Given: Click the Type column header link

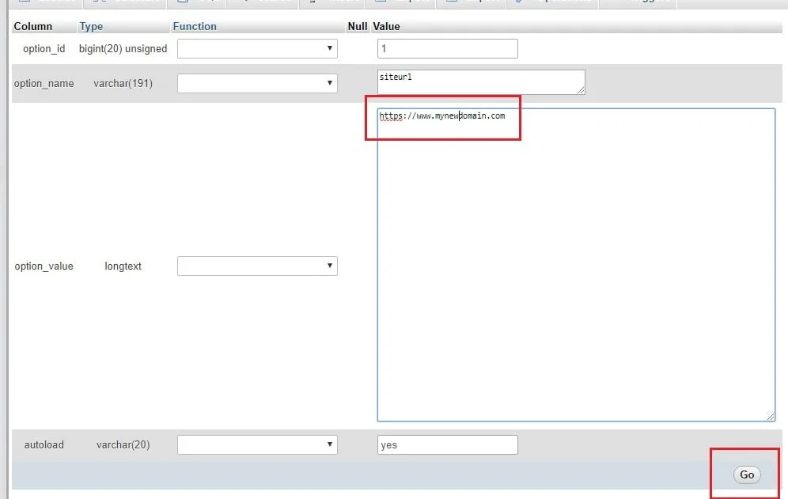Looking at the screenshot, I should tap(91, 26).
